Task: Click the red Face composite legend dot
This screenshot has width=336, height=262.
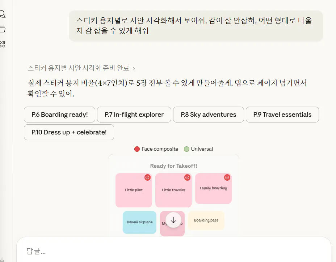Action: 137,149
